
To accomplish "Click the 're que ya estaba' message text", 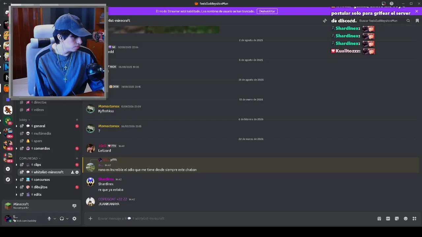I will point(111,190).
